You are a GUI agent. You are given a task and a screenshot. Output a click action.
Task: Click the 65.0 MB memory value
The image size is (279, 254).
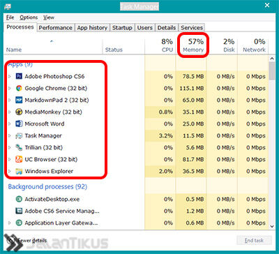point(193,100)
